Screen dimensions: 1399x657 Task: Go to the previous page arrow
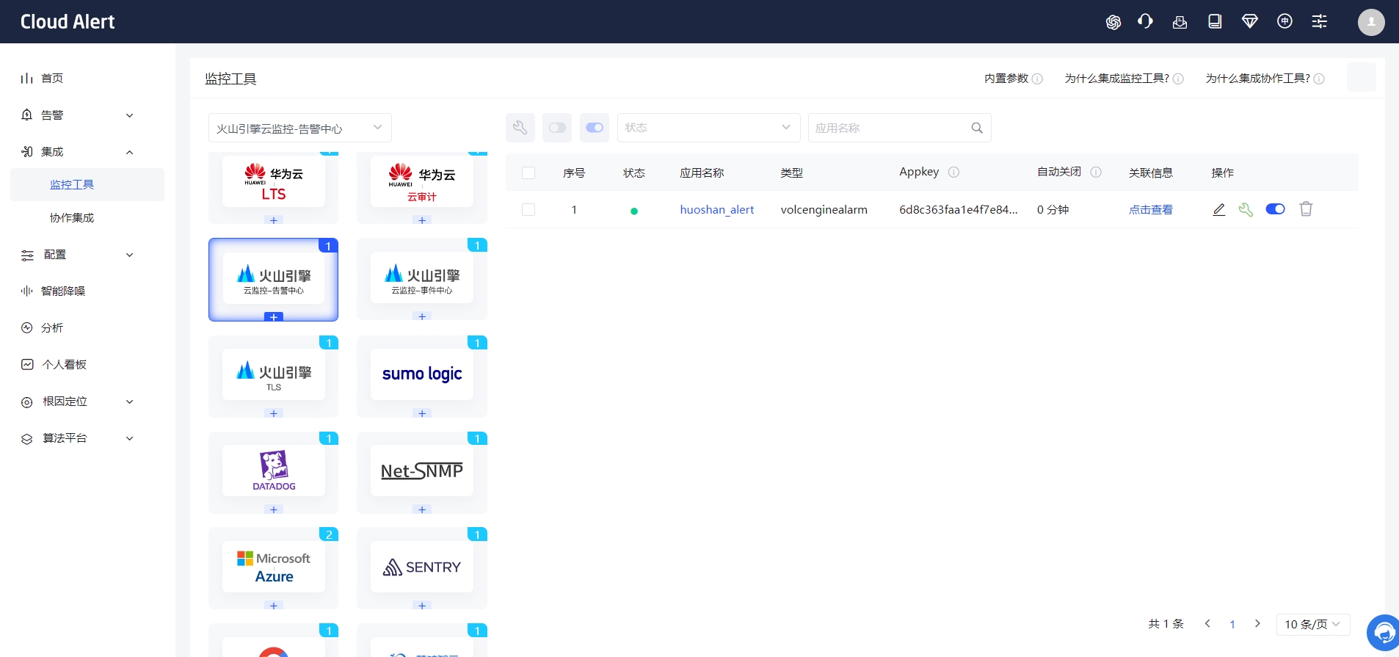tap(1207, 623)
